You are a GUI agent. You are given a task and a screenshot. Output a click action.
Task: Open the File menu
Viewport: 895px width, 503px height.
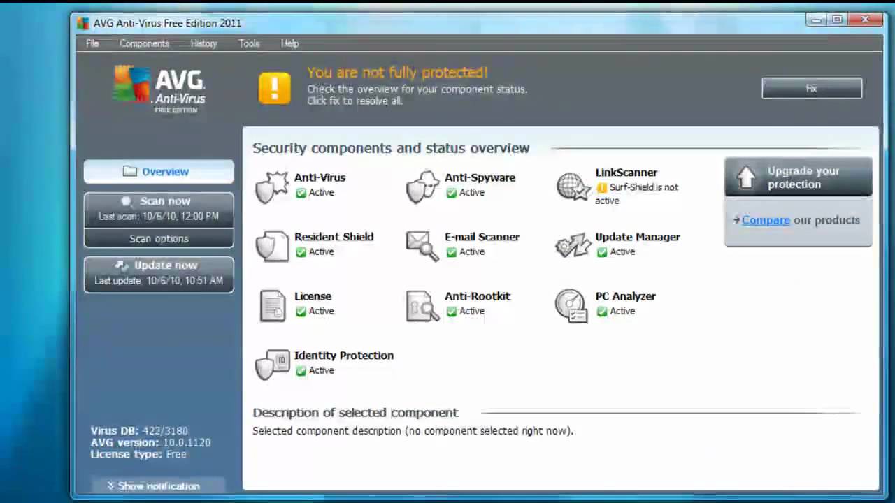92,43
